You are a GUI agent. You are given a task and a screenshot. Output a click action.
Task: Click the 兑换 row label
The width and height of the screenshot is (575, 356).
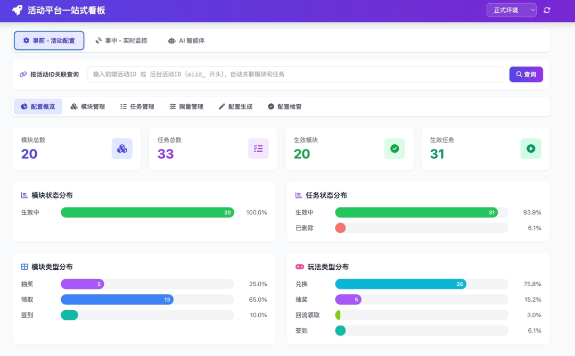coord(301,284)
